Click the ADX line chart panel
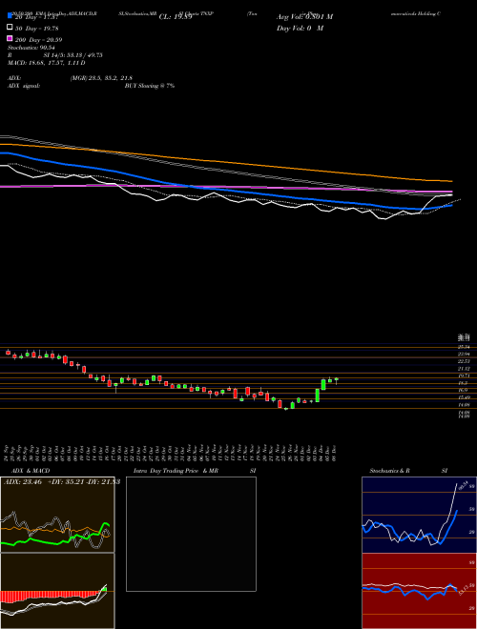The height and width of the screenshot is (629, 477). 57,515
